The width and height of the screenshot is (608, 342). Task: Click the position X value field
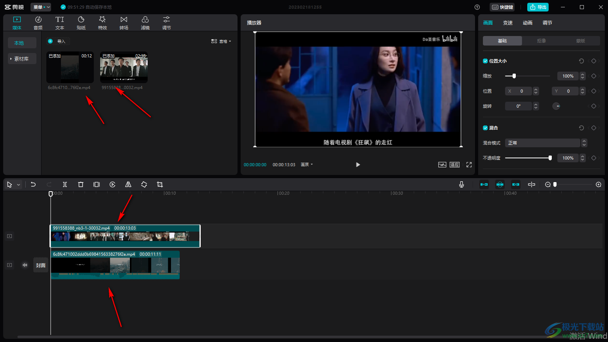(519, 91)
